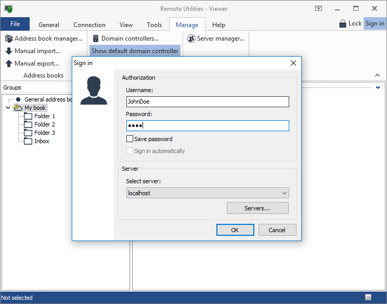The image size is (387, 304).
Task: Click the Manual export up-arrow icon
Action: pyautogui.click(x=9, y=64)
